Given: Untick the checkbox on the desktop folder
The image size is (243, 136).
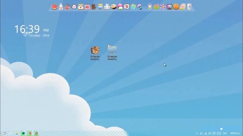Looking at the screenshot, I should coord(109,46).
